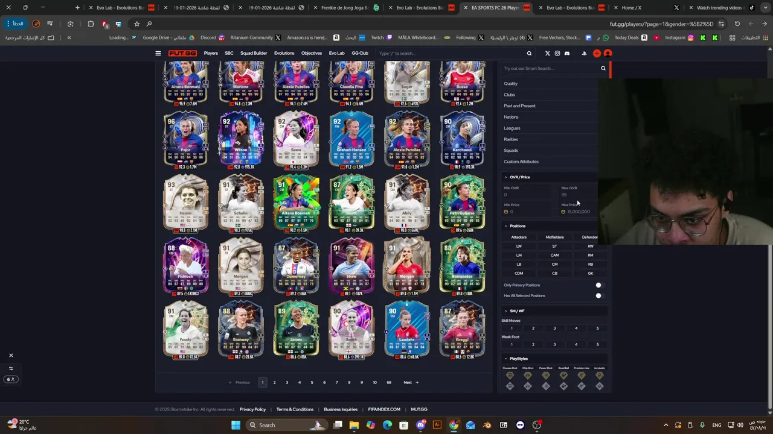Expand the Quality filter

tap(550, 84)
